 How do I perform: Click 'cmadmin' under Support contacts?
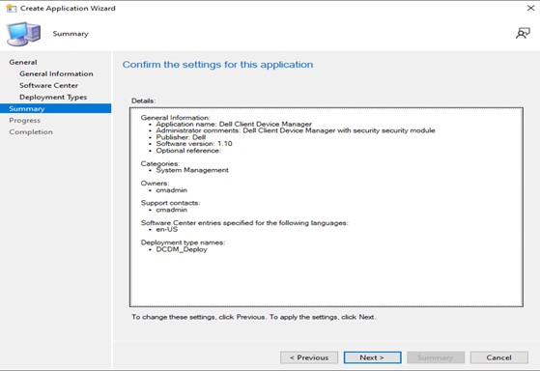tap(172, 210)
